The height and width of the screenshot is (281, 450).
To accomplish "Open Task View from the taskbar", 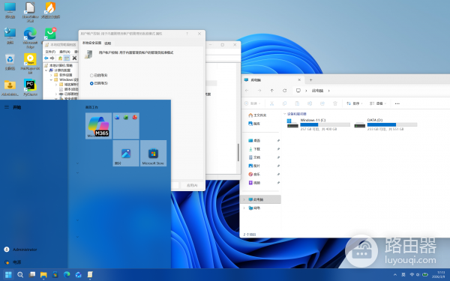I will click(x=31, y=275).
